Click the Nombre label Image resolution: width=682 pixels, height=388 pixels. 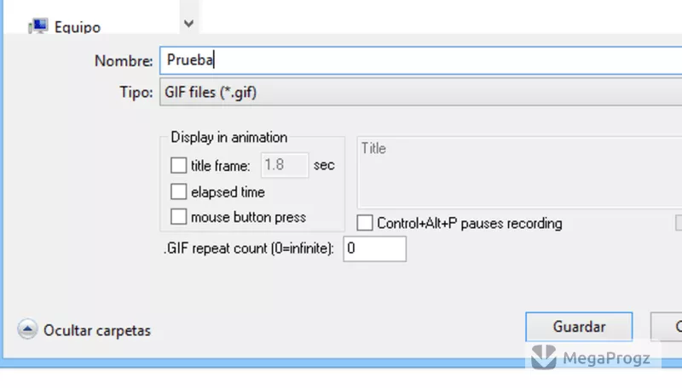point(124,60)
